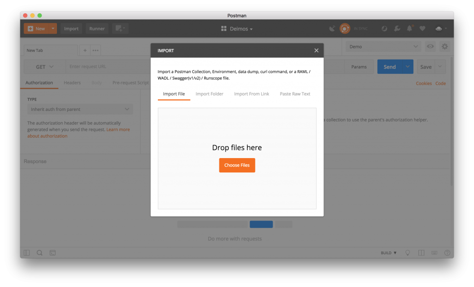The width and height of the screenshot is (474, 287).
Task: Open manage environments gear icon
Action: click(445, 47)
